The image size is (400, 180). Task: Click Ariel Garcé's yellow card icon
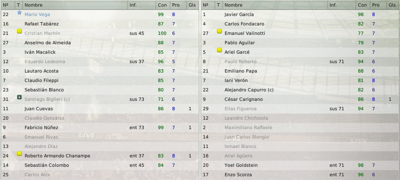tap(219, 50)
